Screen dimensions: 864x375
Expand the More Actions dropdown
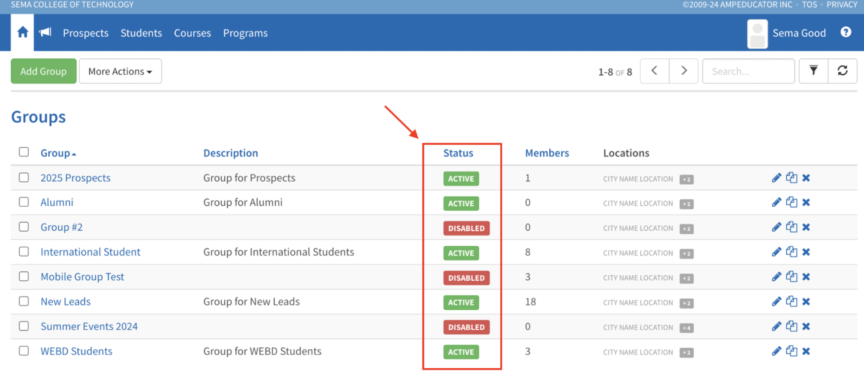click(x=120, y=71)
